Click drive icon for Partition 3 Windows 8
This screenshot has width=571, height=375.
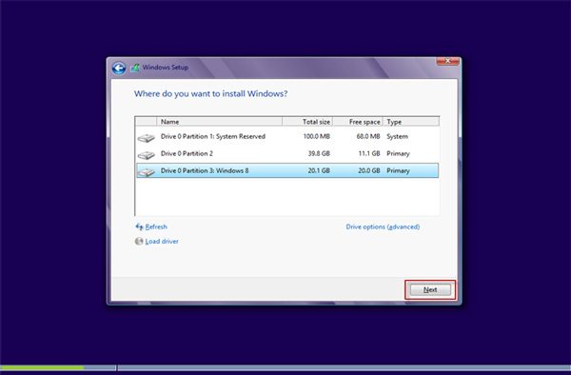[x=147, y=172]
